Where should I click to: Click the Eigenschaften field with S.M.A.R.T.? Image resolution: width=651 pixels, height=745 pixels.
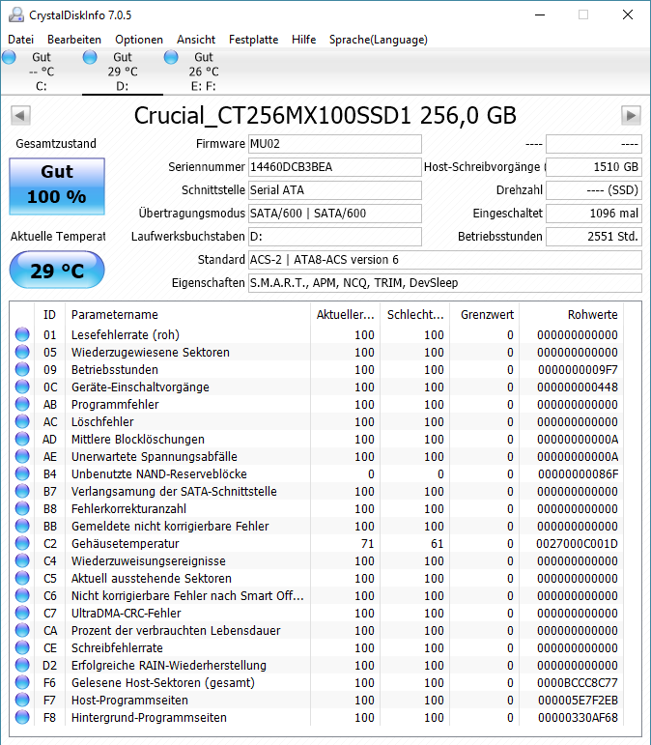(x=445, y=283)
